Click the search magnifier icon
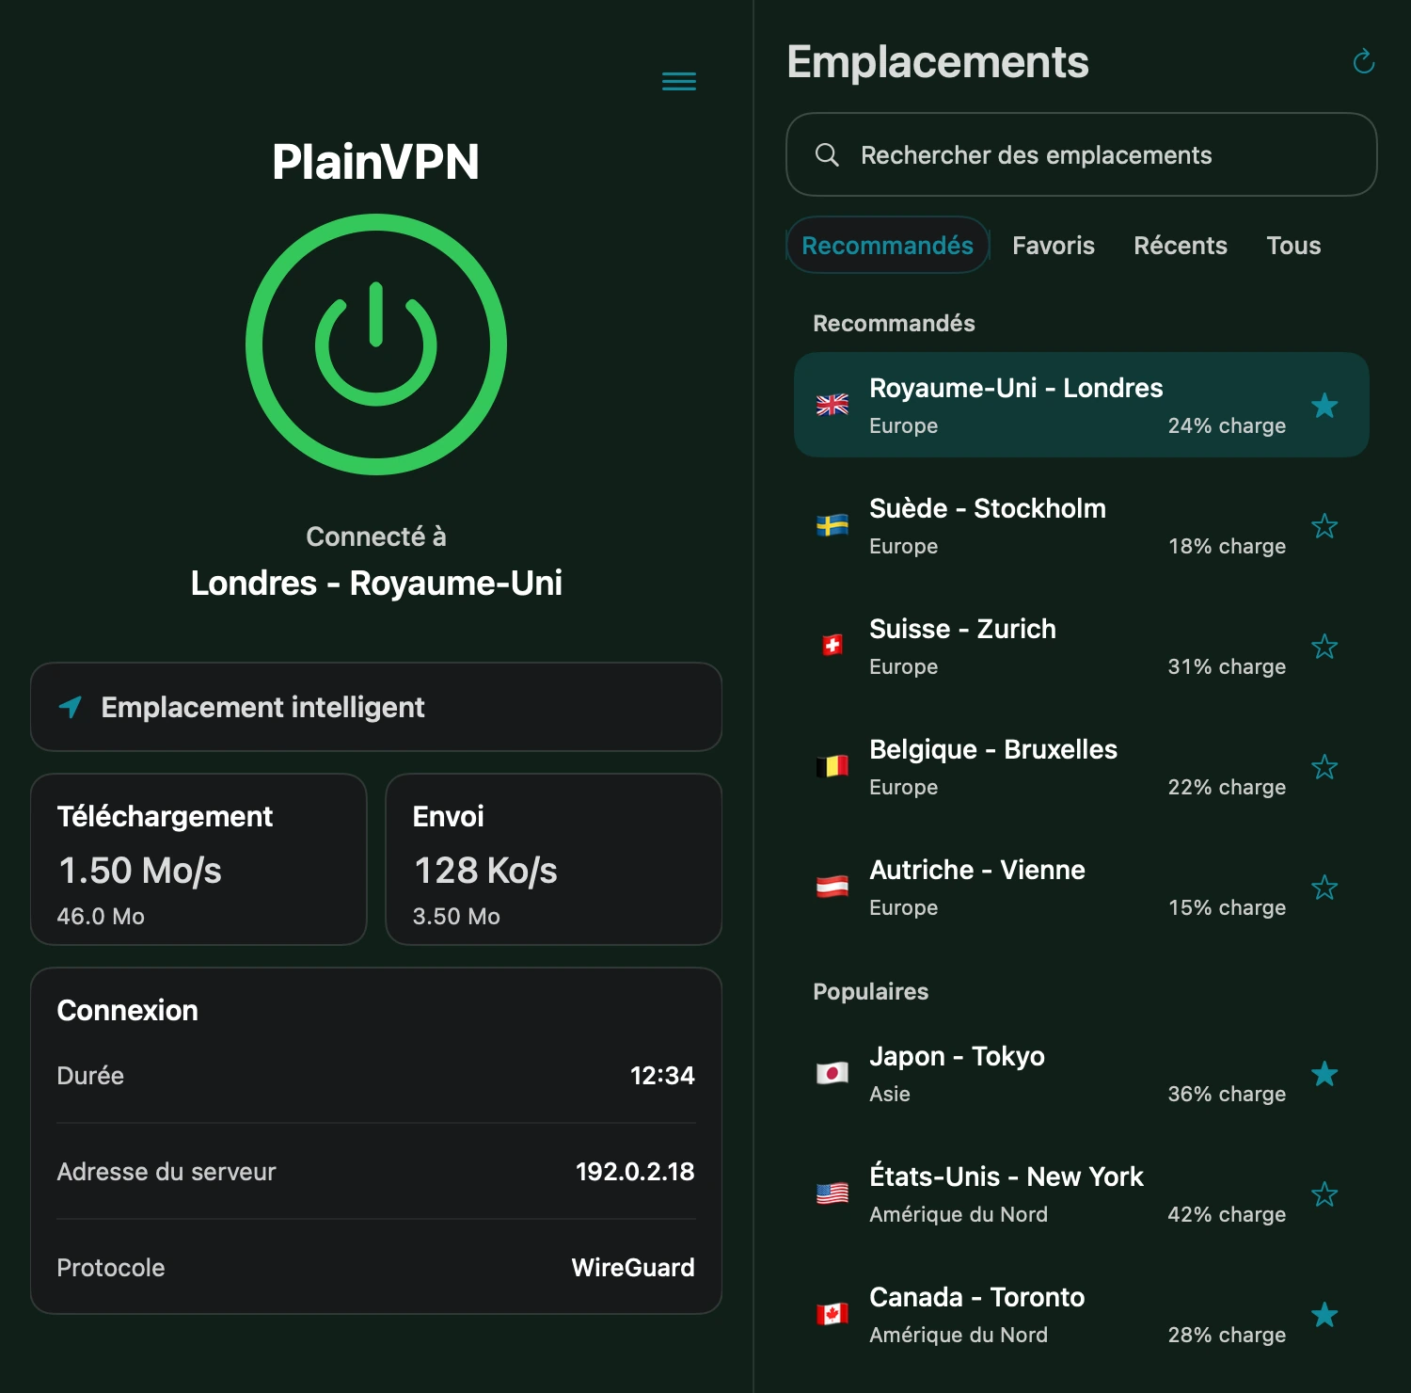This screenshot has height=1393, width=1411. [827, 155]
